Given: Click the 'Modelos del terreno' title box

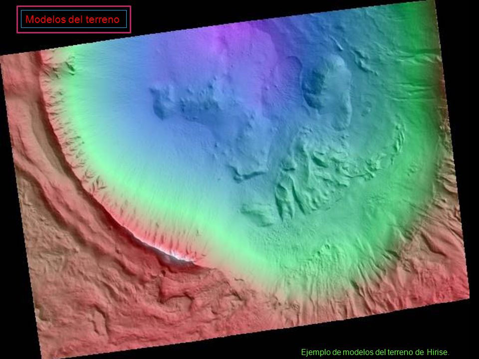Looking at the screenshot, I should pyautogui.click(x=74, y=19).
